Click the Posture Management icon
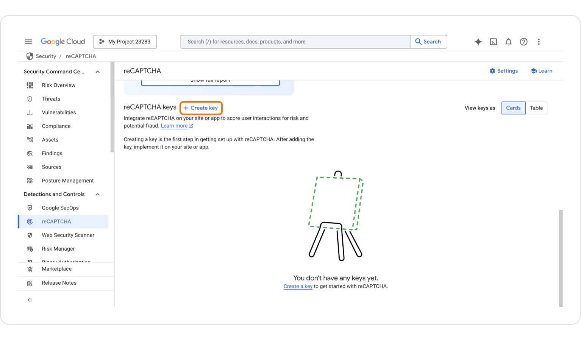This screenshot has width=581, height=340. [30, 181]
